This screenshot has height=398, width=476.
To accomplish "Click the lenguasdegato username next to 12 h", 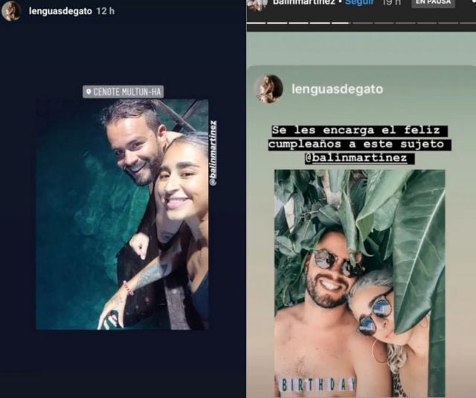I will [x=60, y=11].
